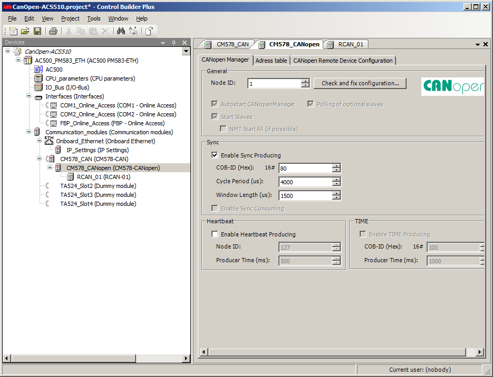Image resolution: width=493 pixels, height=377 pixels.
Task: Click Check and fix configuration button
Action: (x=364, y=83)
